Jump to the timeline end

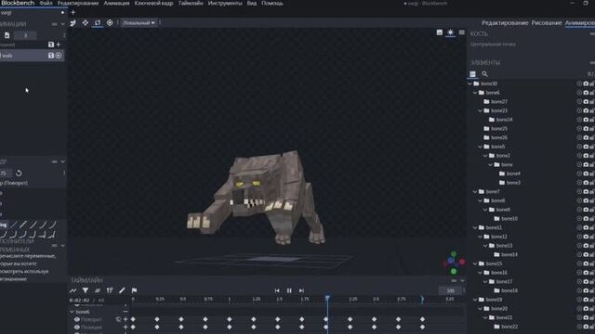pyautogui.click(x=301, y=290)
